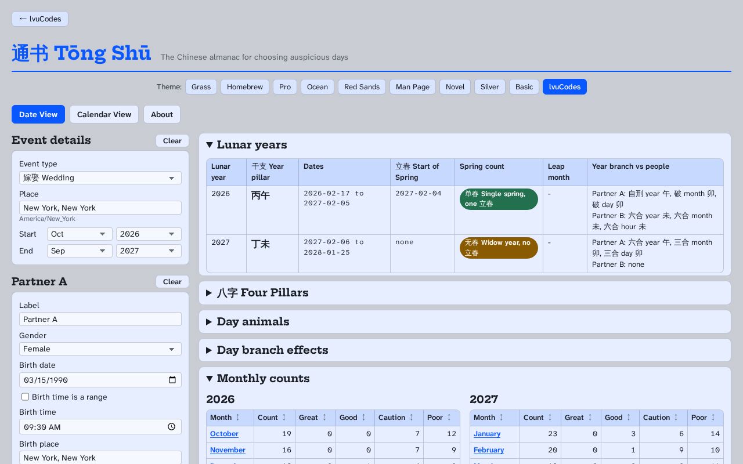Viewport: 743px width, 464px height.
Task: Clear the Event details section
Action: [172, 141]
